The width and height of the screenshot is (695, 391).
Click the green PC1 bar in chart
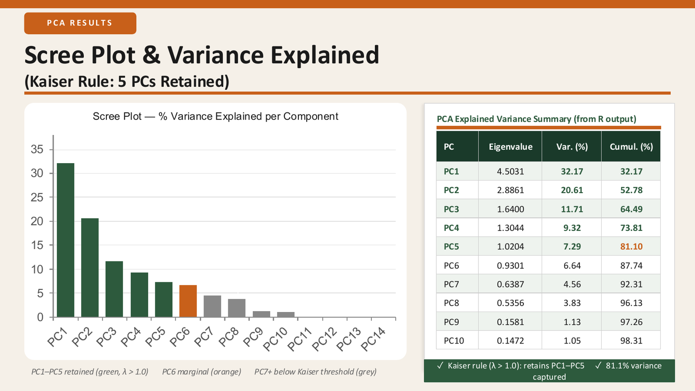click(66, 240)
